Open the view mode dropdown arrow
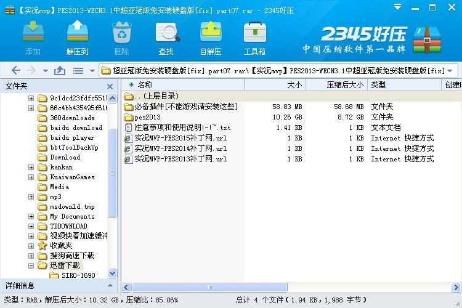The width and height of the screenshot is (462, 308). (x=92, y=71)
